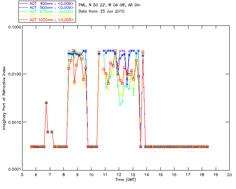The height and width of the screenshot is (189, 236).
Task: Click the x-axis tick label 20
Action: (229, 175)
